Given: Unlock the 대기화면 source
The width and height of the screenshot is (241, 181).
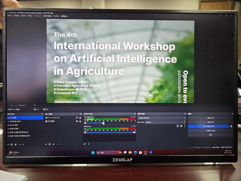Looking at the screenshot, I should click(80, 121).
